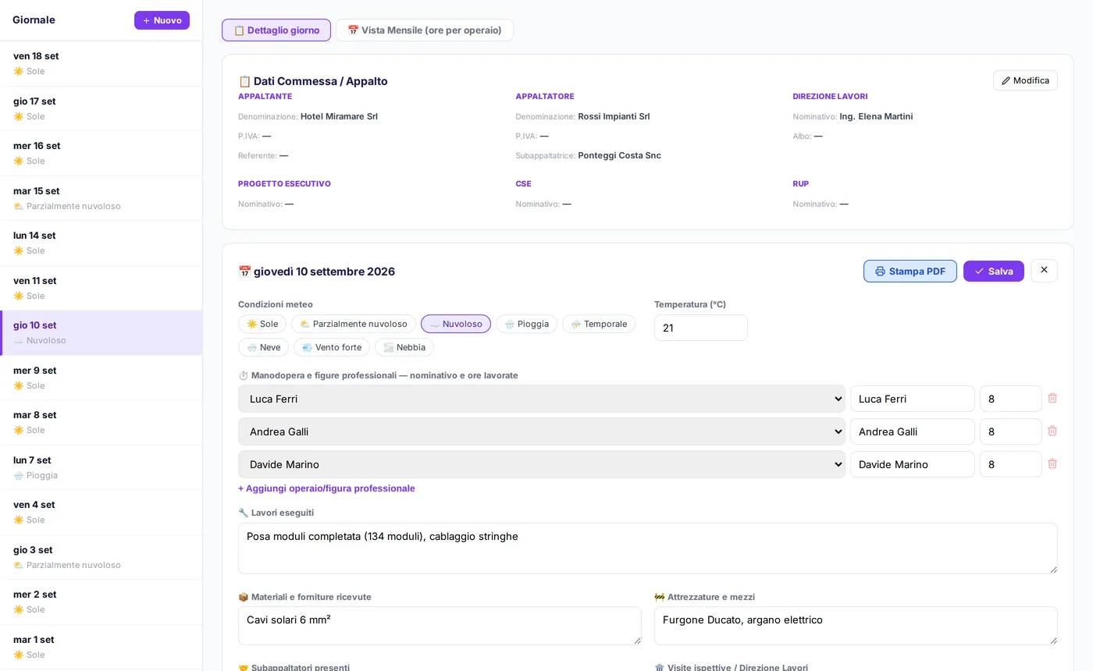
Task: Delete the Luca Ferri worker row
Action: 1052,398
